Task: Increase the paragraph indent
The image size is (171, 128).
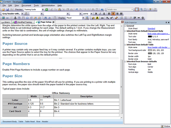Action: pyautogui.click(x=135, y=18)
